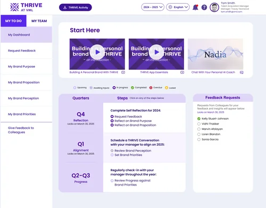Open Set Brand Priorities step link
The width and height of the screenshot is (266, 208).
[128, 155]
